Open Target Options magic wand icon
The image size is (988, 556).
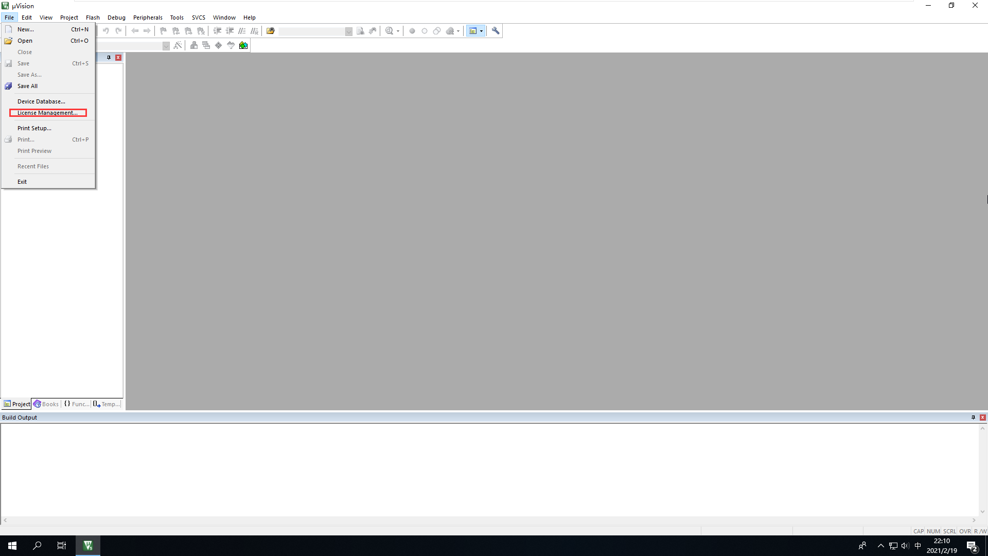[178, 45]
